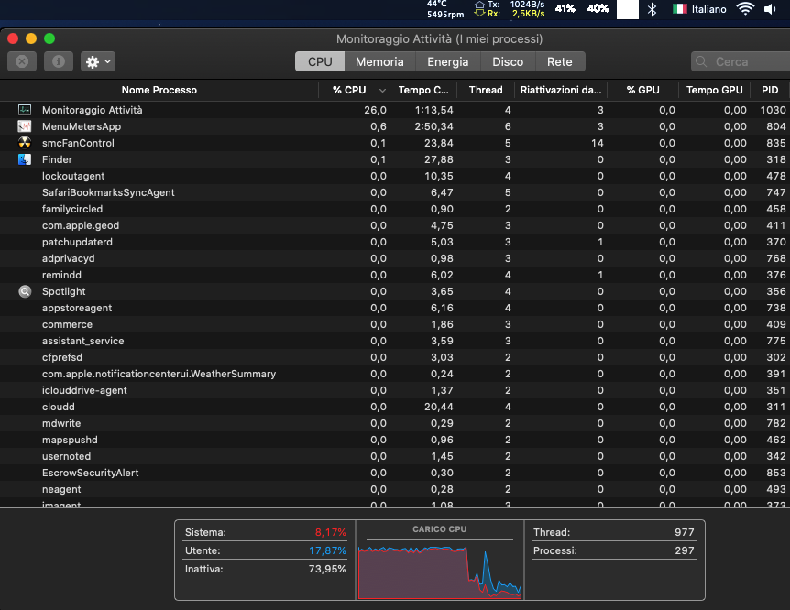Click the window title Monitoraggio Attività
This screenshot has width=790, height=610.
tap(439, 38)
